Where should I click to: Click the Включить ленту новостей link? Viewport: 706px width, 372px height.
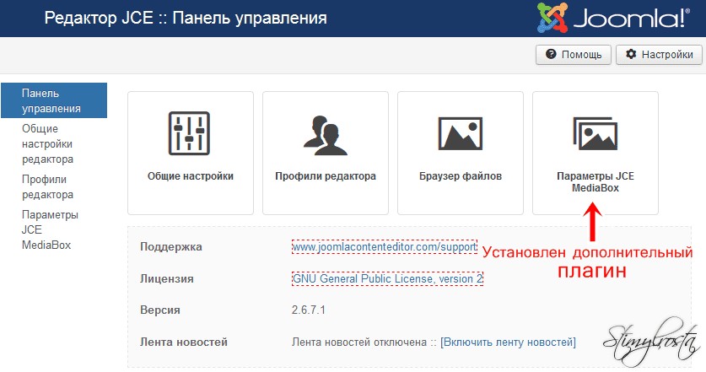pyautogui.click(x=508, y=342)
